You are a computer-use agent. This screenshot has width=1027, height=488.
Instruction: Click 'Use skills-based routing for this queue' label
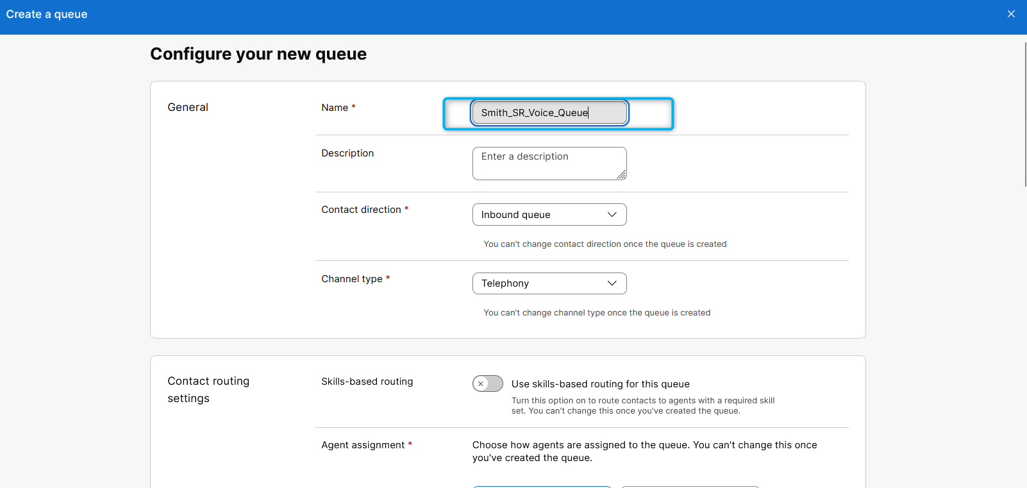point(600,384)
